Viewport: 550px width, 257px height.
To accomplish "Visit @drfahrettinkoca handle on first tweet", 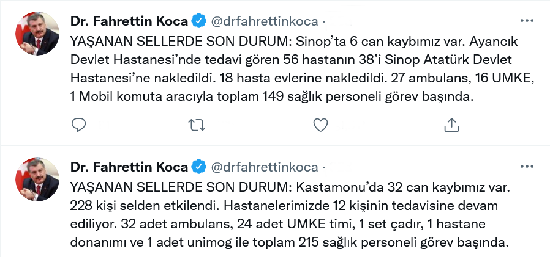I will coord(264,22).
